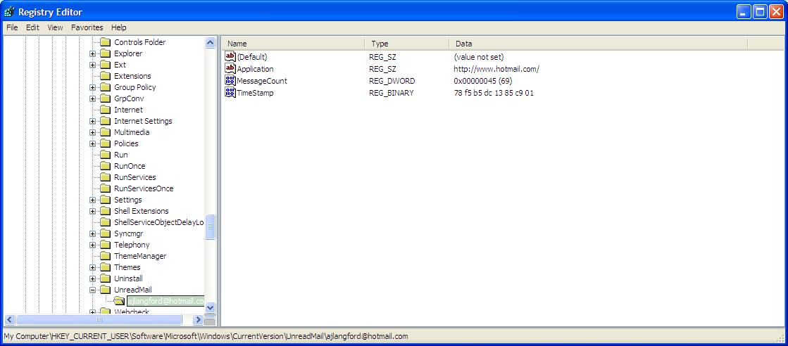The image size is (788, 346).
Task: Select the RunOnce folder icon
Action: [x=106, y=166]
